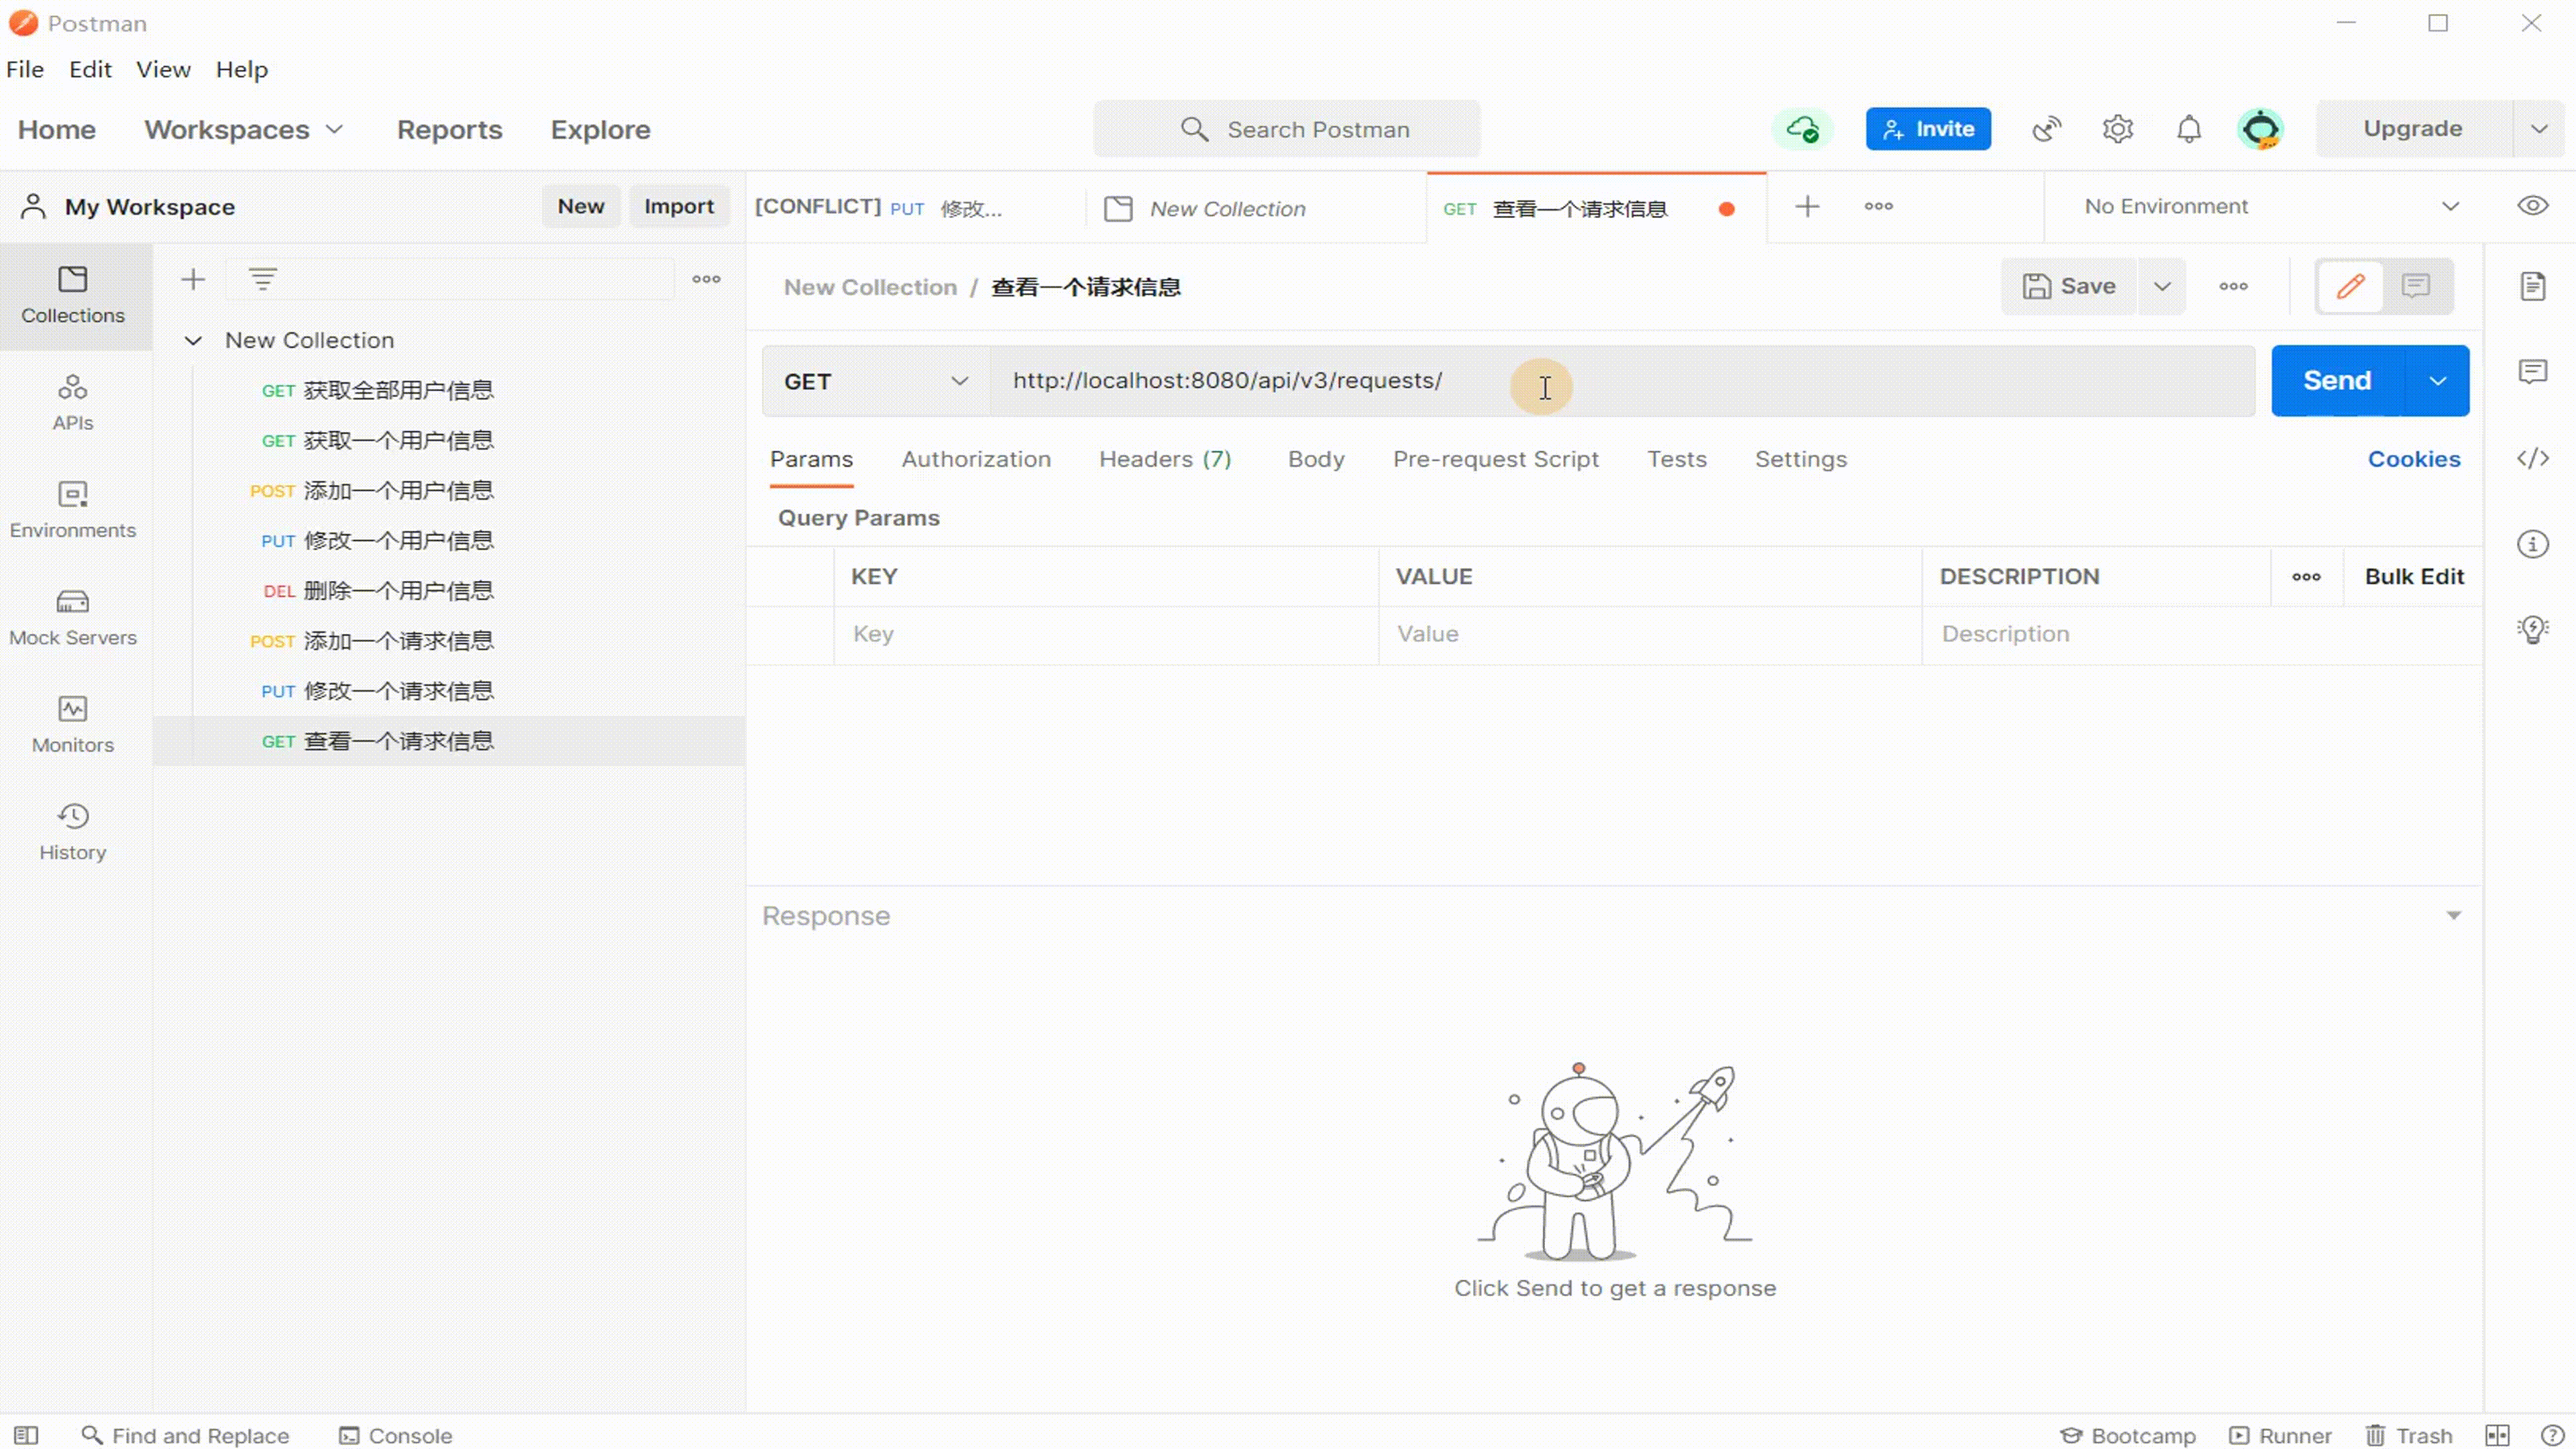Open the View menu
Screen dimensions: 2576x1449
(x=163, y=69)
